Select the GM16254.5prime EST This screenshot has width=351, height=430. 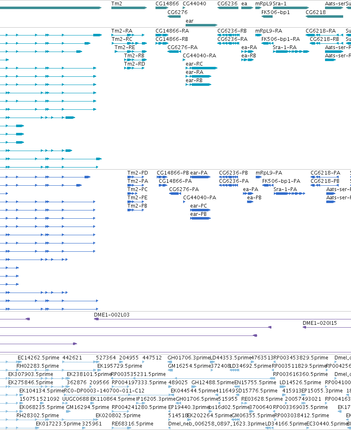[x=170, y=370]
